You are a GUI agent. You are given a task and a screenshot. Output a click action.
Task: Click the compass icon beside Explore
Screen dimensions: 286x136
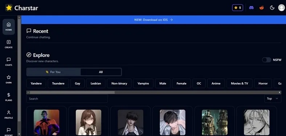(29, 55)
